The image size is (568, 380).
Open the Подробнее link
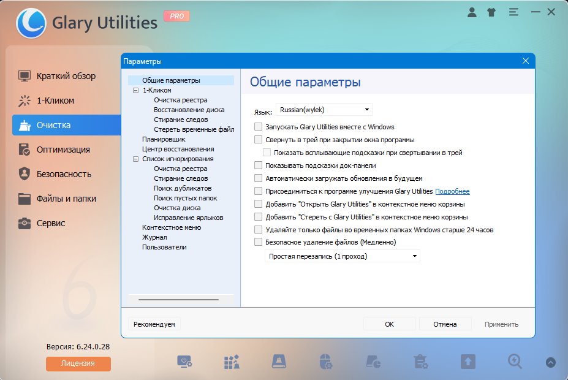click(452, 191)
